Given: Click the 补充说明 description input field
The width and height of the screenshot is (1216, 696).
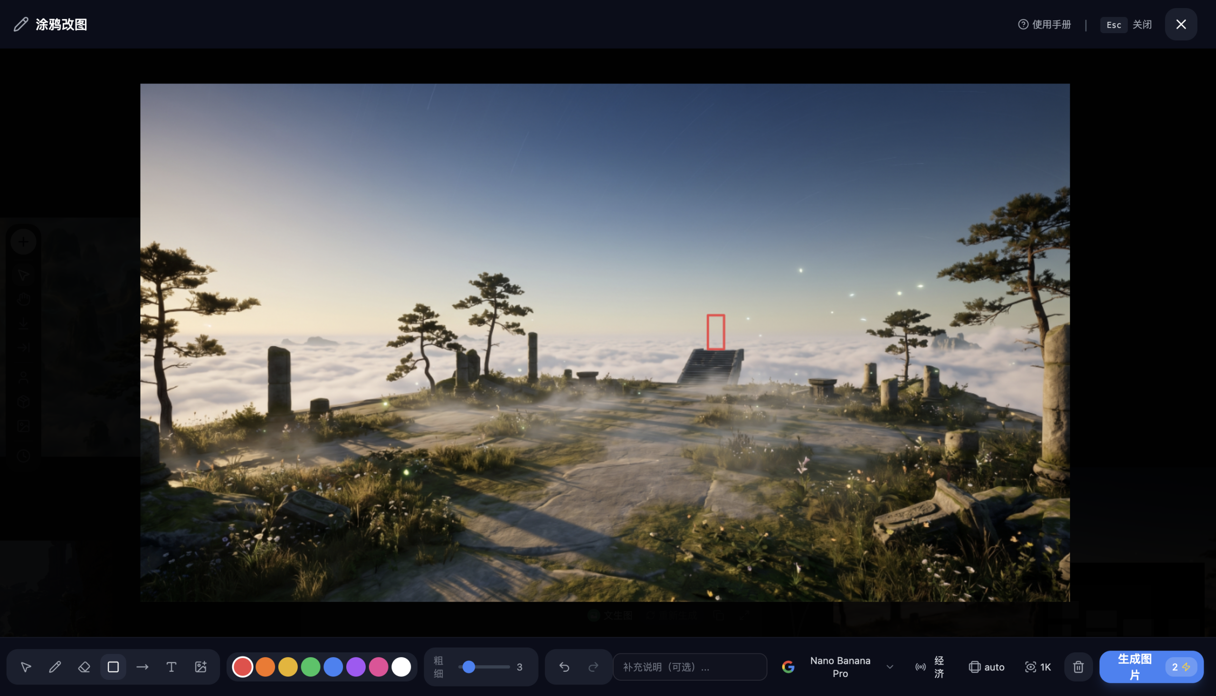Looking at the screenshot, I should 690,667.
